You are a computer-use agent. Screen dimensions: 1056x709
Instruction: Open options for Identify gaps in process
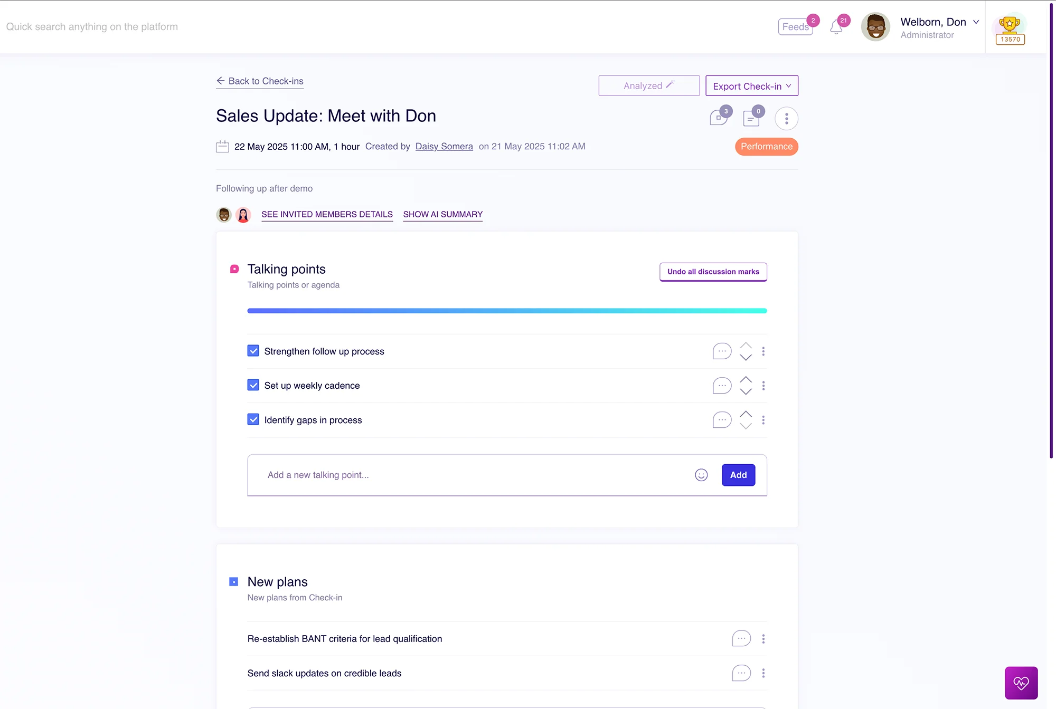[763, 420]
